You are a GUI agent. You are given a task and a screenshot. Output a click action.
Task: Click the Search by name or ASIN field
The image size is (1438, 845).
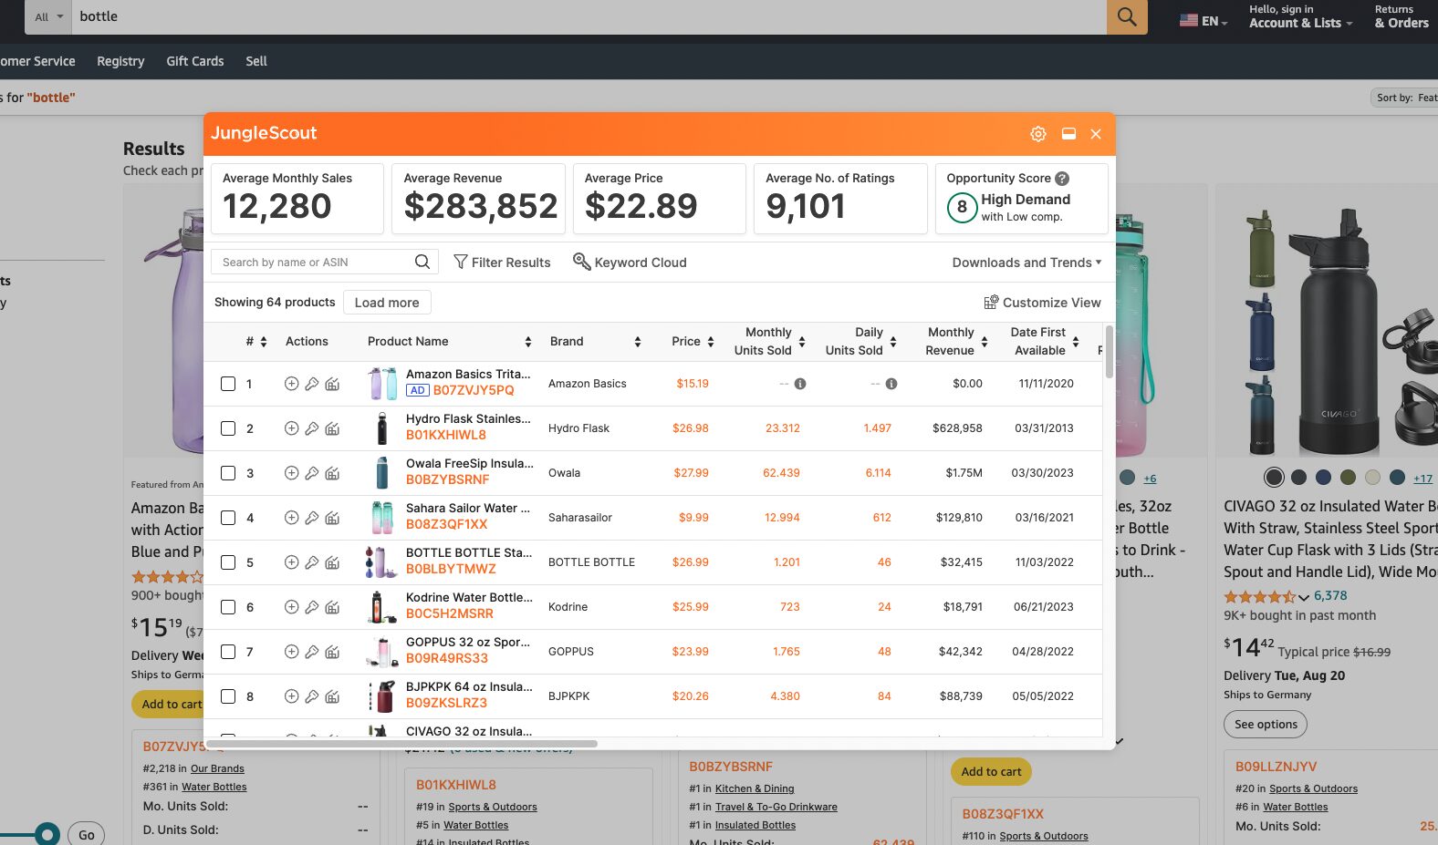tap(313, 263)
